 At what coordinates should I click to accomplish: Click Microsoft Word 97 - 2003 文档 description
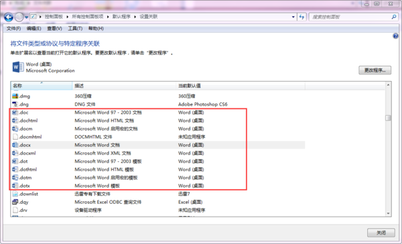pos(108,112)
